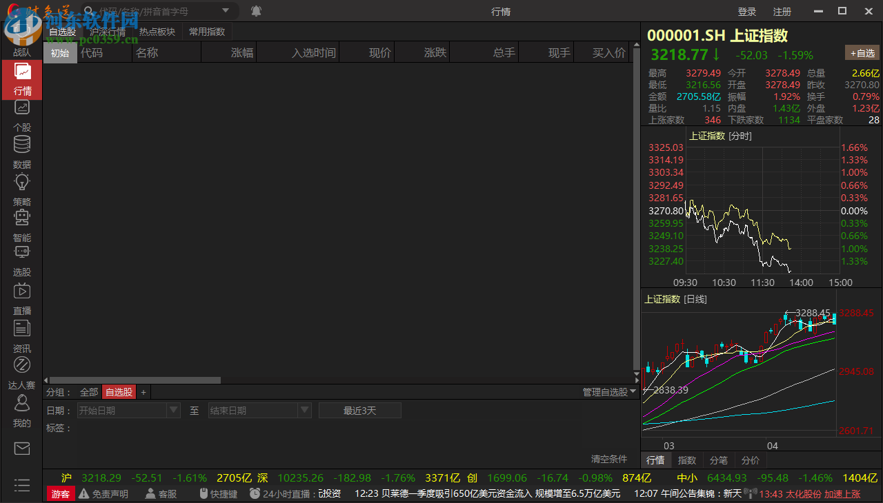Select the 全部 group filter
Screen dimensions: 883x503
(x=89, y=392)
